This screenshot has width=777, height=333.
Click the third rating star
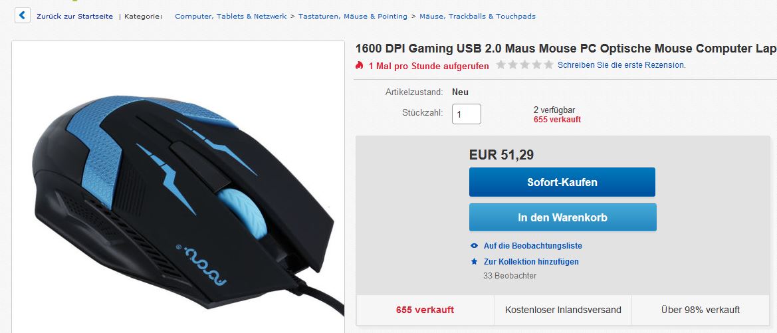525,65
